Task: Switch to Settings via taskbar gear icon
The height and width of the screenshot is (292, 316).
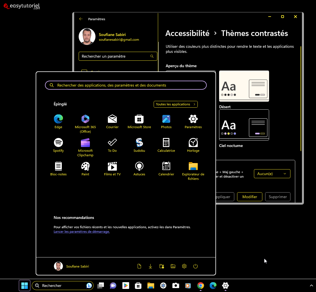Action: coord(226,285)
